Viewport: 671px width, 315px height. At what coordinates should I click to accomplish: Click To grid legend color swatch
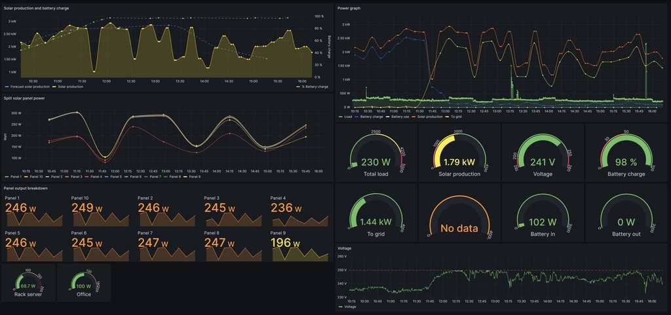447,117
